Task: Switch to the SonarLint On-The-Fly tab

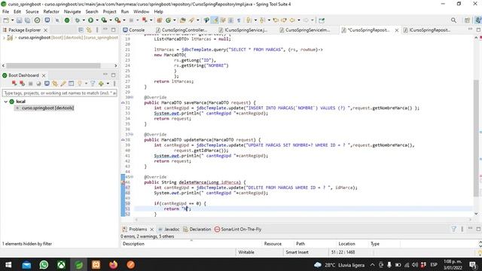Action: point(238,229)
